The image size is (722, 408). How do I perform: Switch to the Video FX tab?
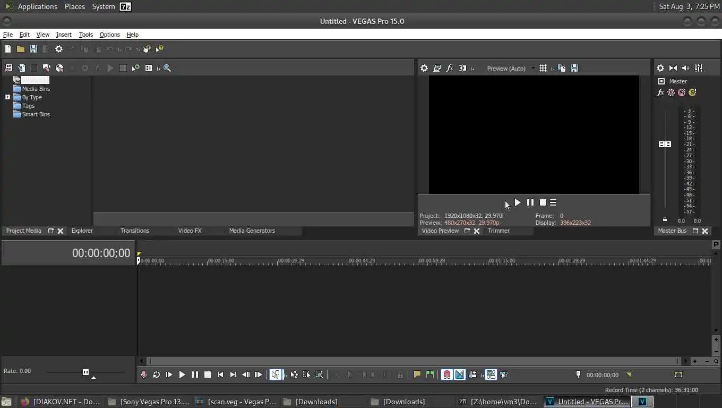point(190,231)
